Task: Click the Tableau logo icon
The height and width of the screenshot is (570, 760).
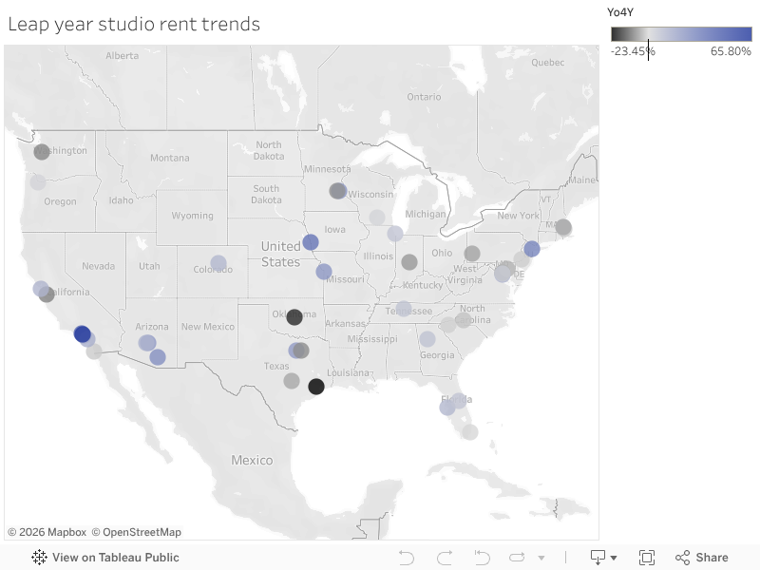Action: pyautogui.click(x=40, y=558)
